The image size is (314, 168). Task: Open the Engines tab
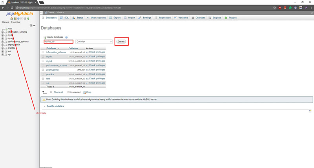[x=215, y=18]
